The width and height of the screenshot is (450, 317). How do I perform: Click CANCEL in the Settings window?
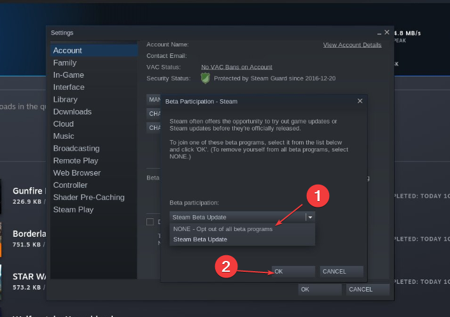(368, 290)
